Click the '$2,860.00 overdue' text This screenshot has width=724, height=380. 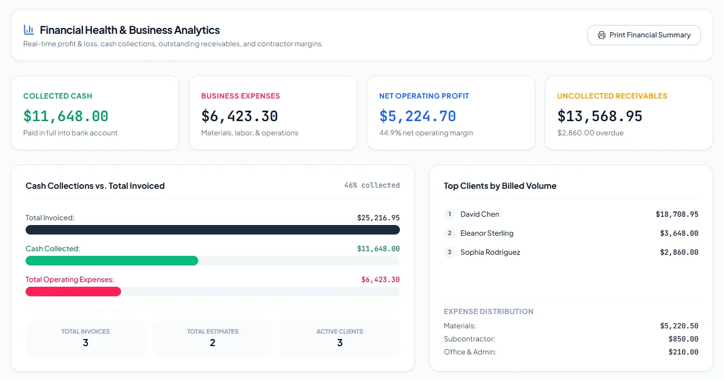(x=590, y=133)
